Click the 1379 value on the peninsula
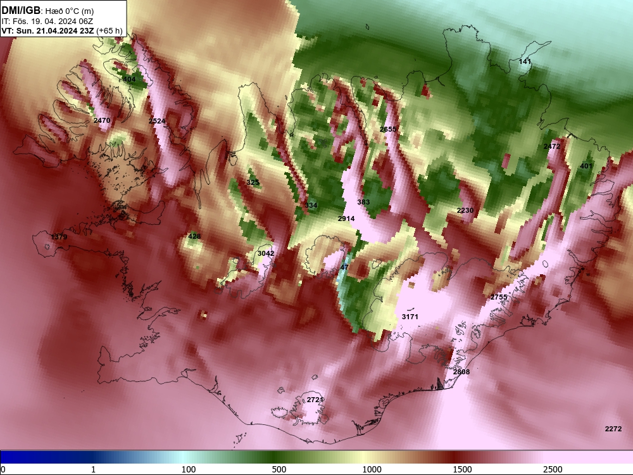Viewport: 633px width, 475px height. pos(59,237)
